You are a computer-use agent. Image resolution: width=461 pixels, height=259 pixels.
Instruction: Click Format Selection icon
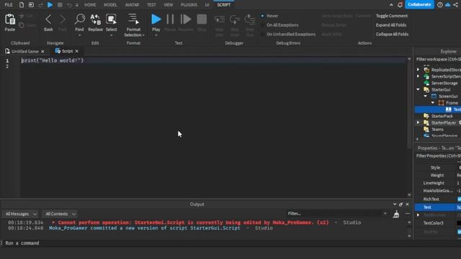[133, 19]
